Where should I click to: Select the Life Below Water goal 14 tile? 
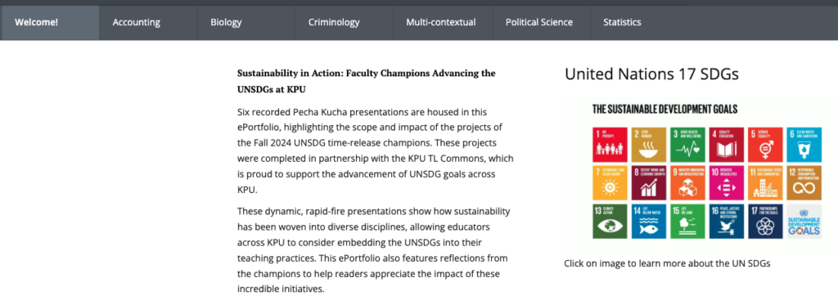pyautogui.click(x=649, y=222)
